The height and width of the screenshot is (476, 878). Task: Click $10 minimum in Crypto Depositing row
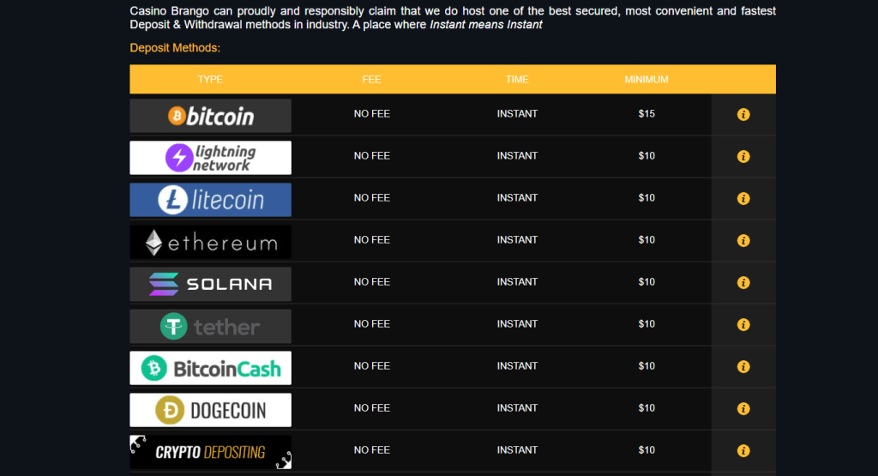click(646, 449)
